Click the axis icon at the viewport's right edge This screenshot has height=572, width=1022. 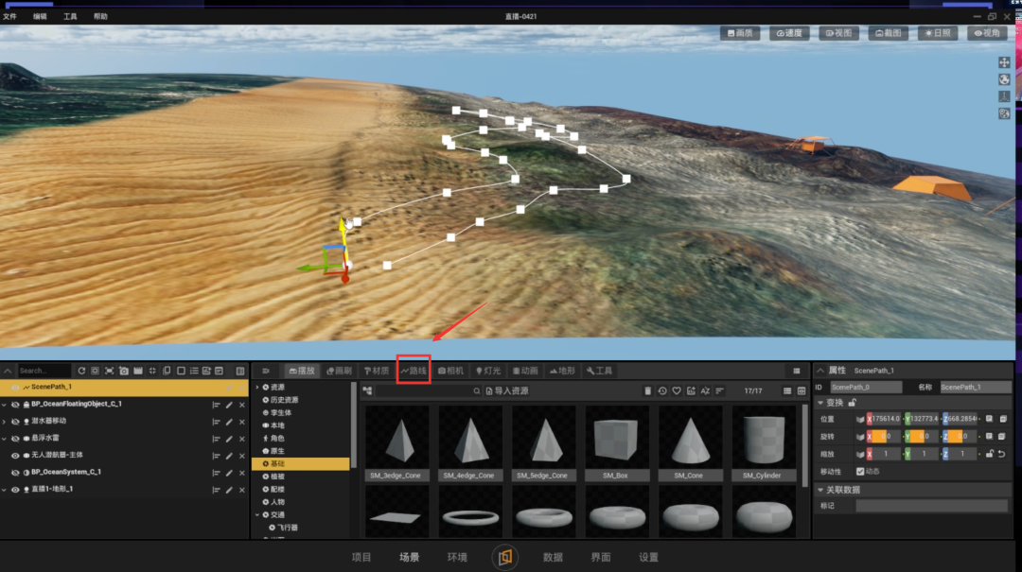click(x=1004, y=96)
